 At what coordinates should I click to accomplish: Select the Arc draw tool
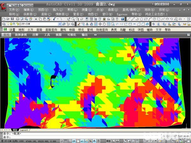[x=150, y=19]
